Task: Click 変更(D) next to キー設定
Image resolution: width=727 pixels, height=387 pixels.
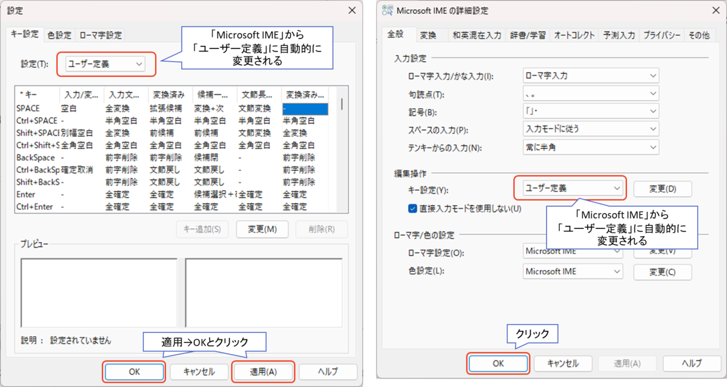Action: (662, 188)
